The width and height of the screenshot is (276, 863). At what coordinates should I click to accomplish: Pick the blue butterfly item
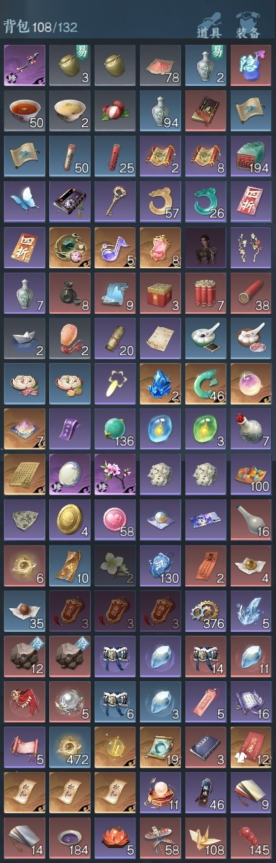coord(24,202)
